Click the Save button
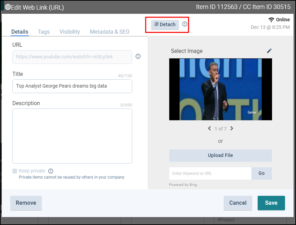 click(271, 203)
